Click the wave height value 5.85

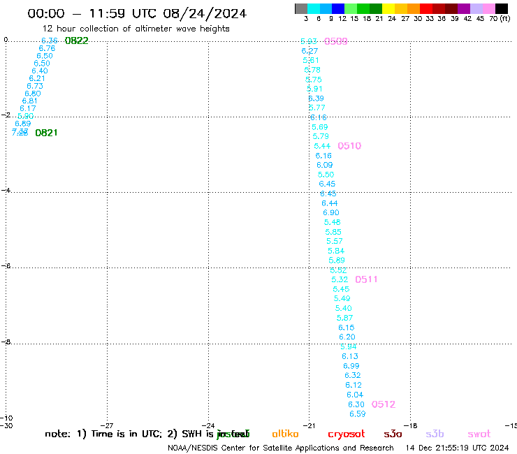tap(333, 232)
